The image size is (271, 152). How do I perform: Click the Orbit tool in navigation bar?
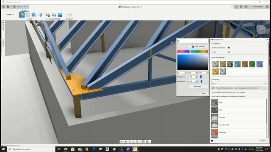(x=122, y=141)
